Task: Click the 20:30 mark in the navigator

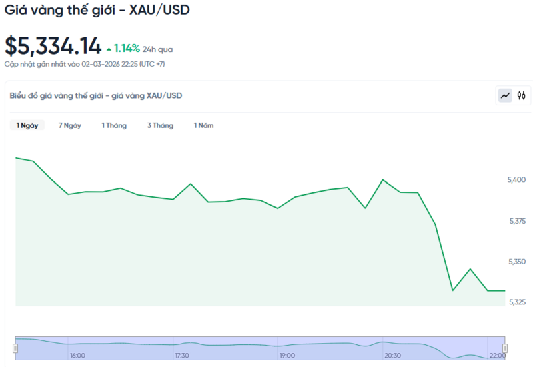Action: coord(392,356)
